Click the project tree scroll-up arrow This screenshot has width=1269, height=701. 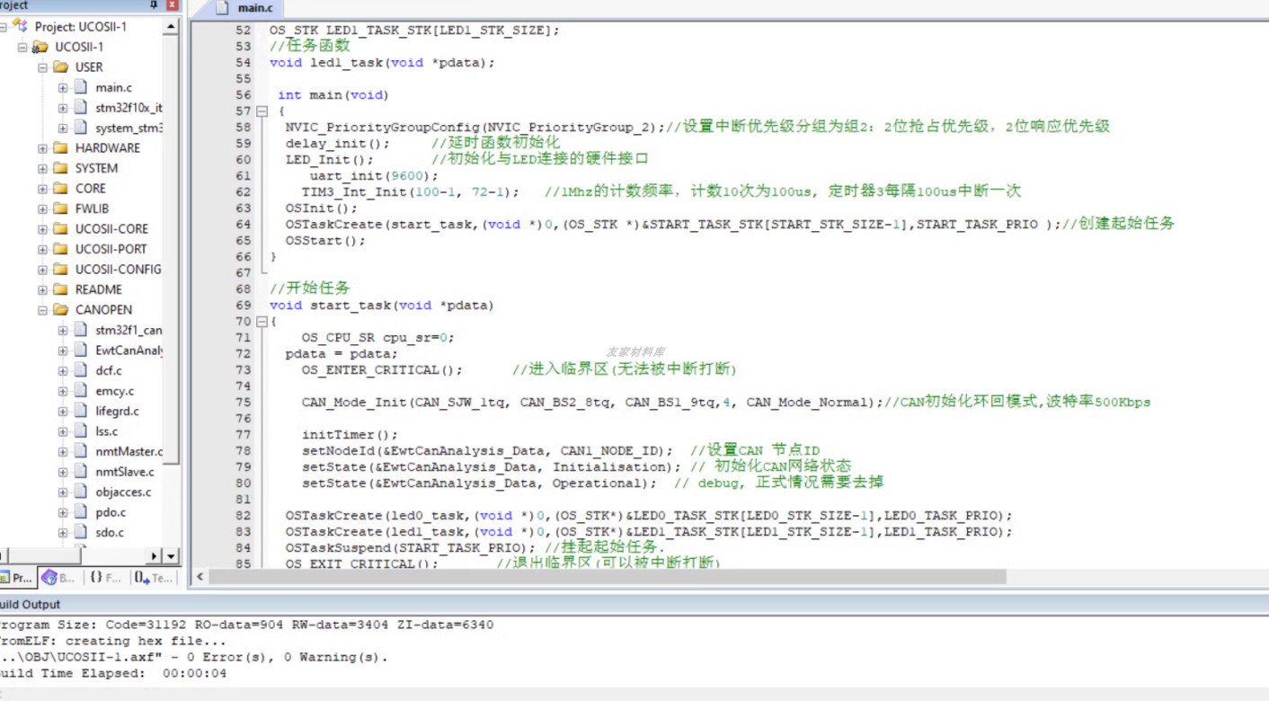coord(171,27)
